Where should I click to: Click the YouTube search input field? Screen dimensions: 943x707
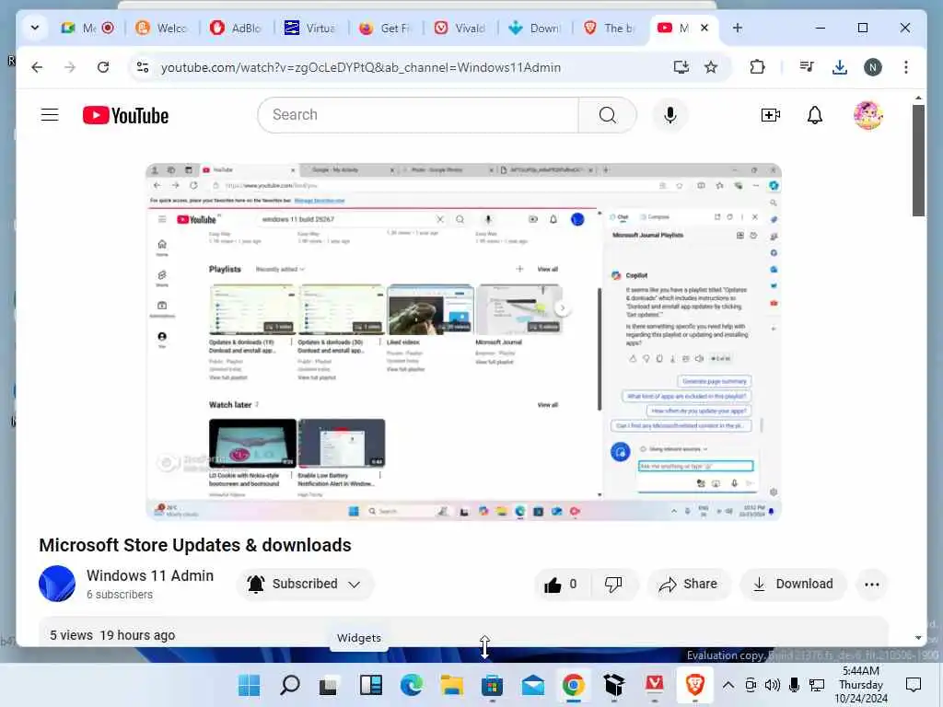click(418, 115)
